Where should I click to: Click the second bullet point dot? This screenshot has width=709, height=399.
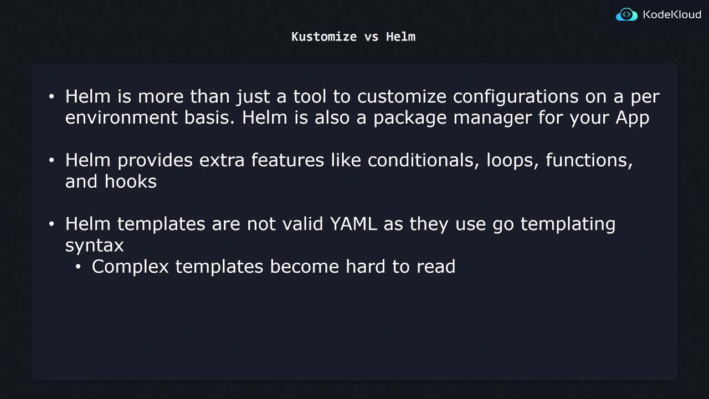(52, 161)
